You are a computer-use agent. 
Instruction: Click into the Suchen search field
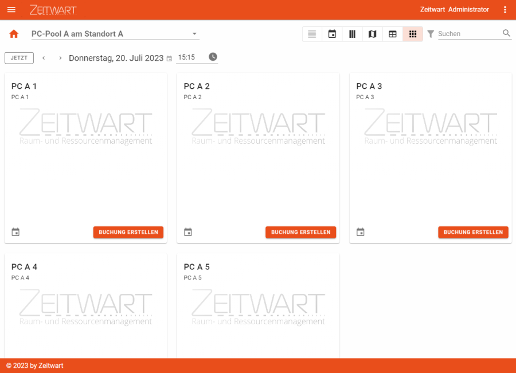(467, 34)
